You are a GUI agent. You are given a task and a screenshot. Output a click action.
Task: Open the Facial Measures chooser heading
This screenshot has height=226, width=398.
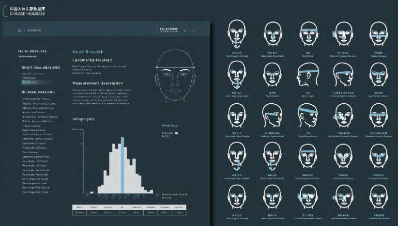click(x=32, y=51)
